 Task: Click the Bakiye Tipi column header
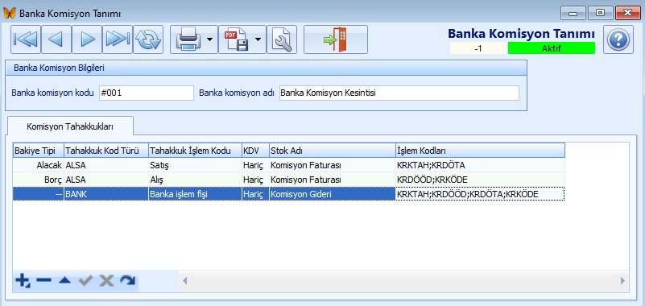[39, 150]
